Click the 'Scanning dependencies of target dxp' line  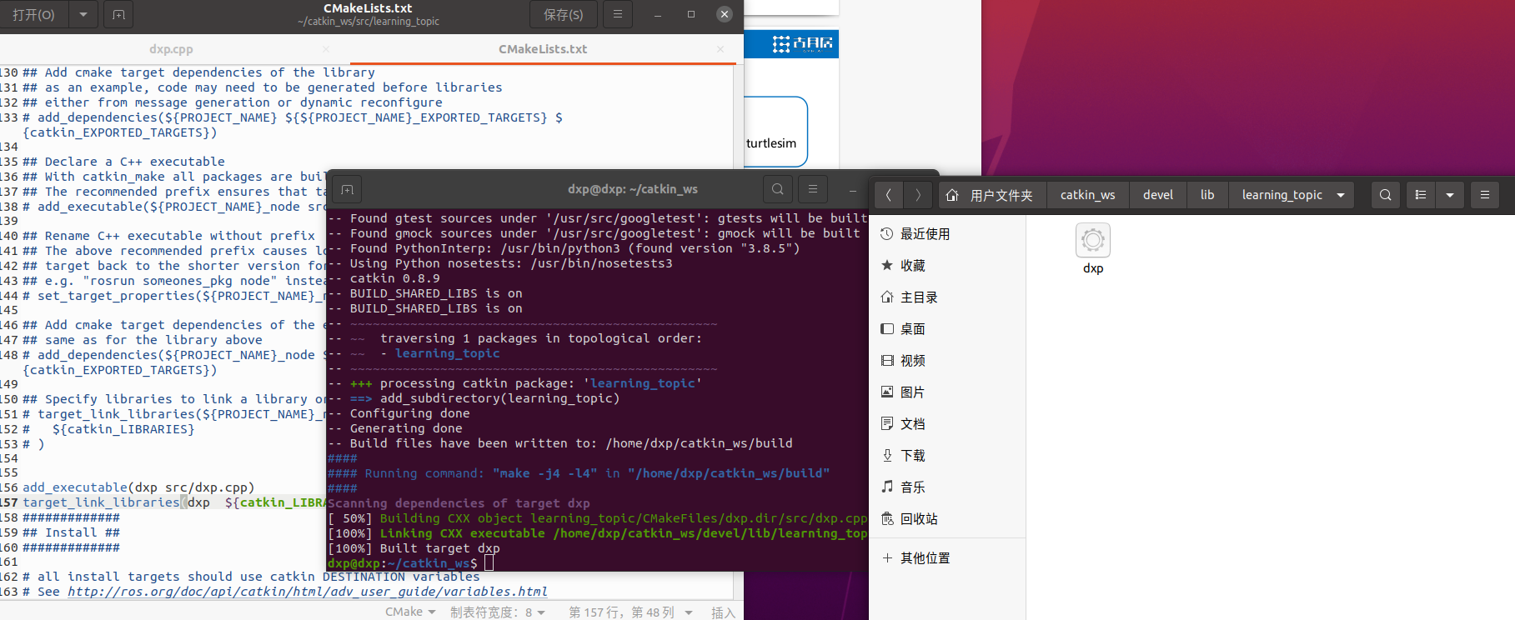tap(459, 503)
